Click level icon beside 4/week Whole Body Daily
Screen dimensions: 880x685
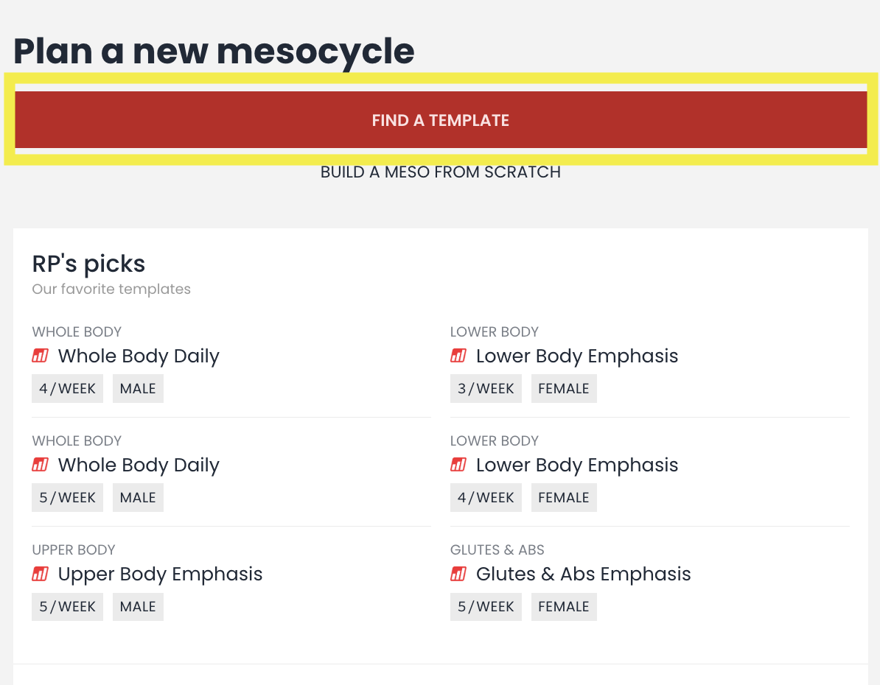41,356
